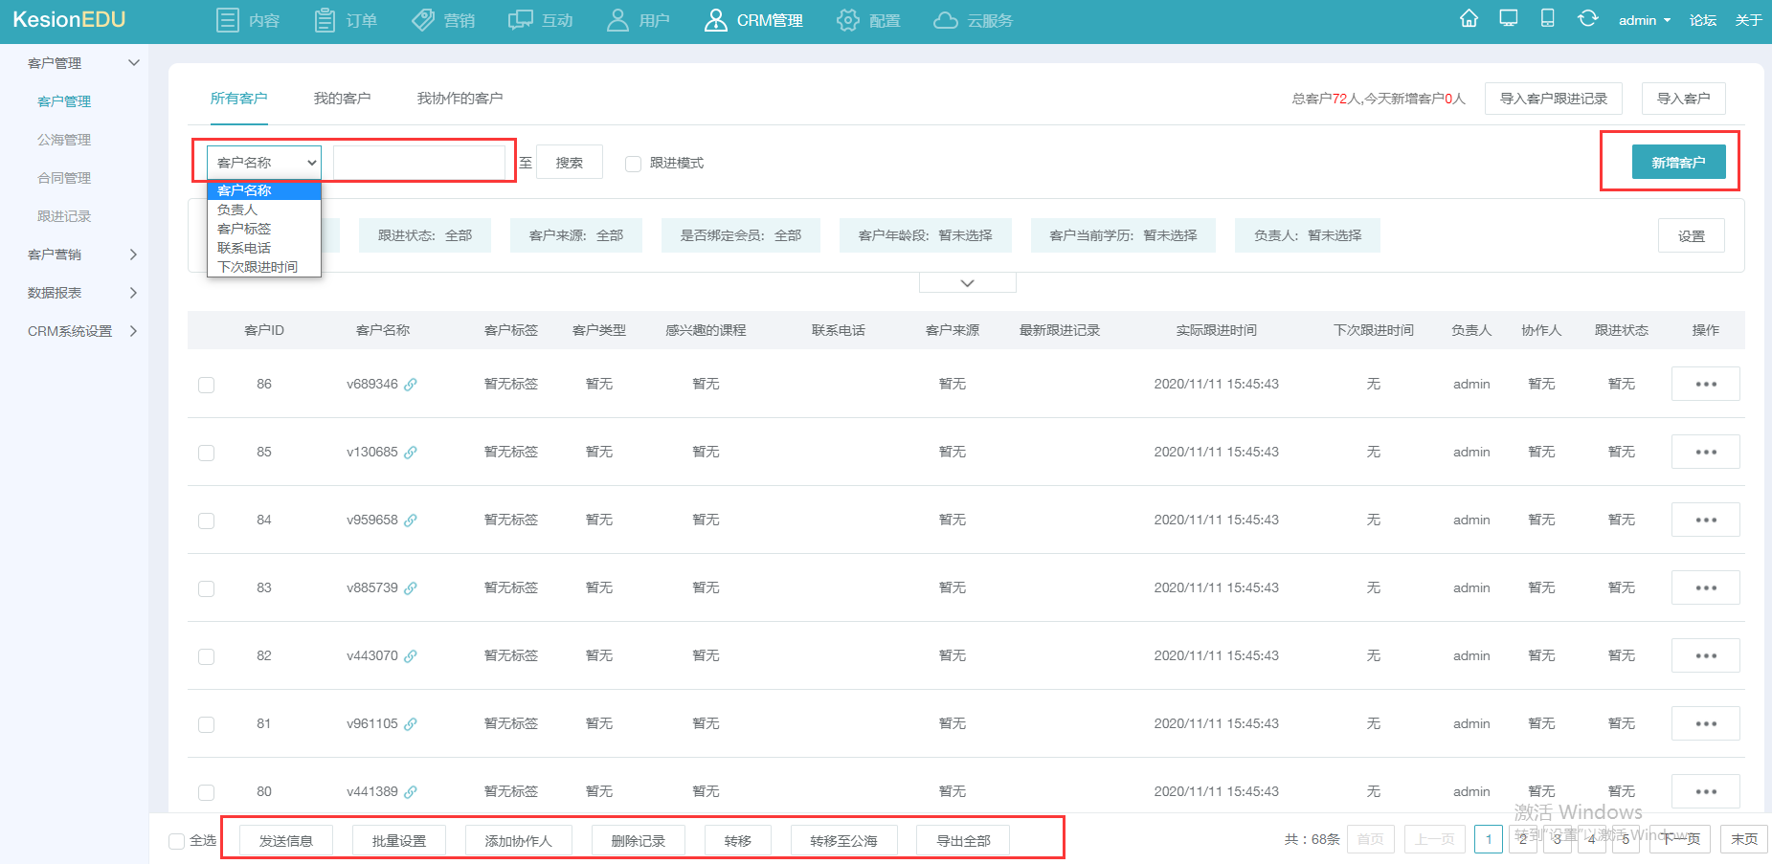This screenshot has width=1772, height=864.
Task: Click link icon beside v689346
Action: coord(411,384)
